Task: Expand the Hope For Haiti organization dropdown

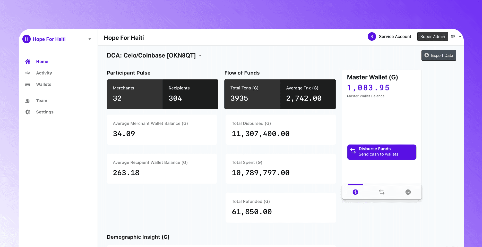Action: (x=90, y=39)
